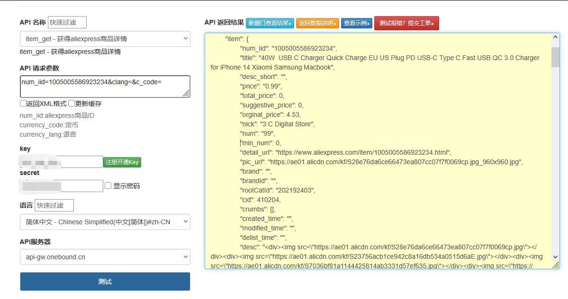568x299 pixels.
Task: Click the "min_num": 0 line
Action: click(x=260, y=143)
